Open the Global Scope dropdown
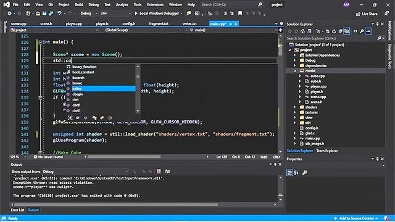The height and width of the screenshot is (222, 395). pos(146,30)
